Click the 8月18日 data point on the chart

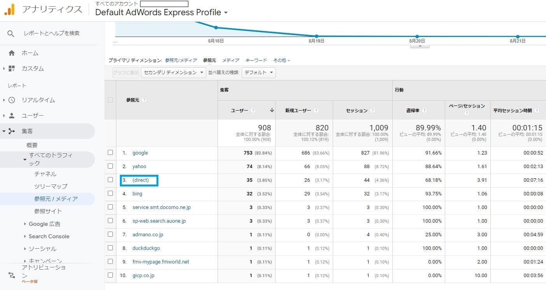216,28
